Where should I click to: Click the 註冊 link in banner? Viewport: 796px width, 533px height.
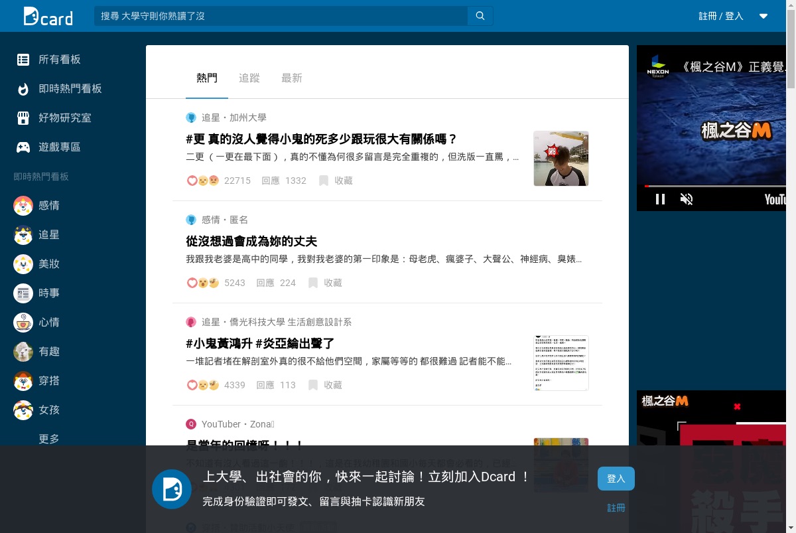tap(616, 508)
